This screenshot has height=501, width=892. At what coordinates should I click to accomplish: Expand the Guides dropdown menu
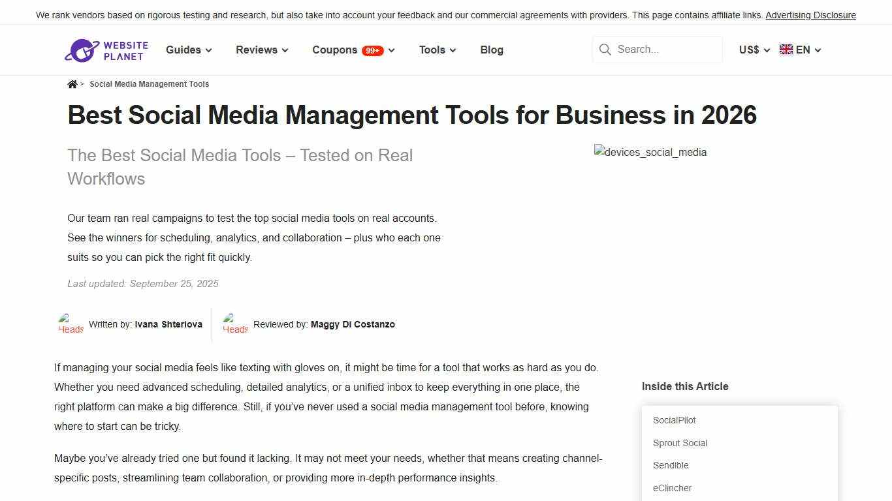(188, 50)
